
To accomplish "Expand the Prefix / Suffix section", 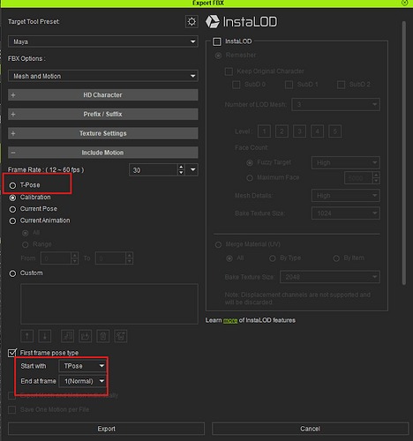I will click(103, 114).
